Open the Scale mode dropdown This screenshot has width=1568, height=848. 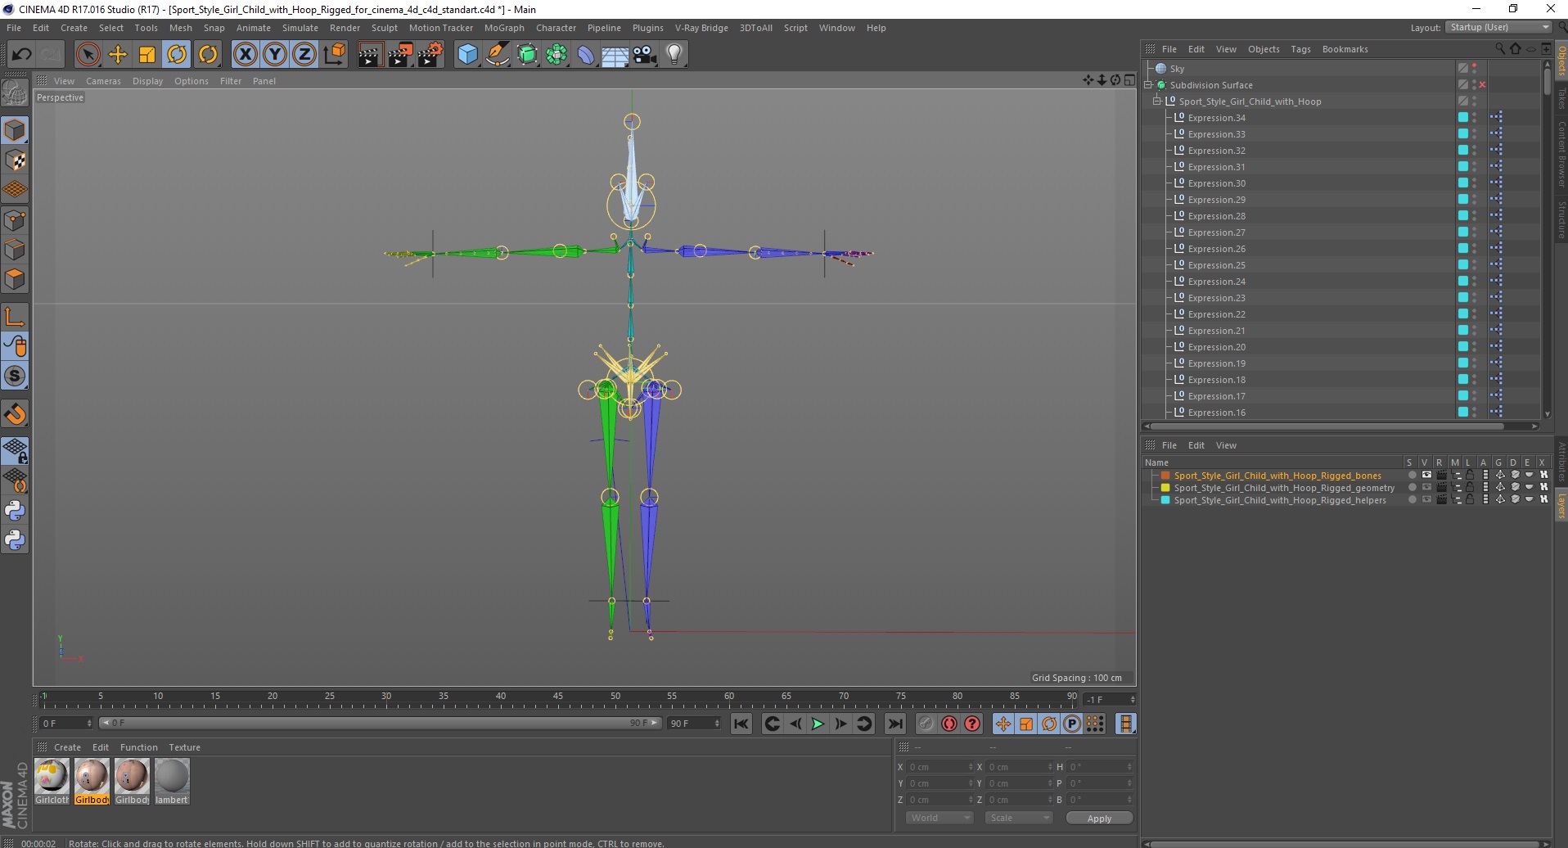click(1018, 818)
